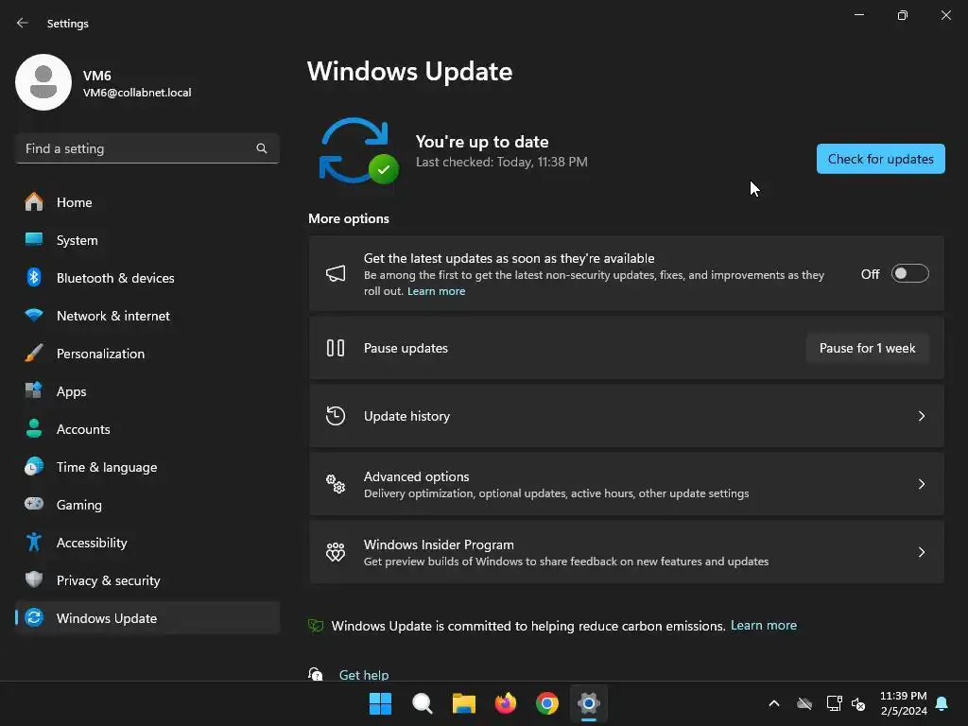Open taskbar Search magnifier
The width and height of the screenshot is (968, 726).
[423, 703]
